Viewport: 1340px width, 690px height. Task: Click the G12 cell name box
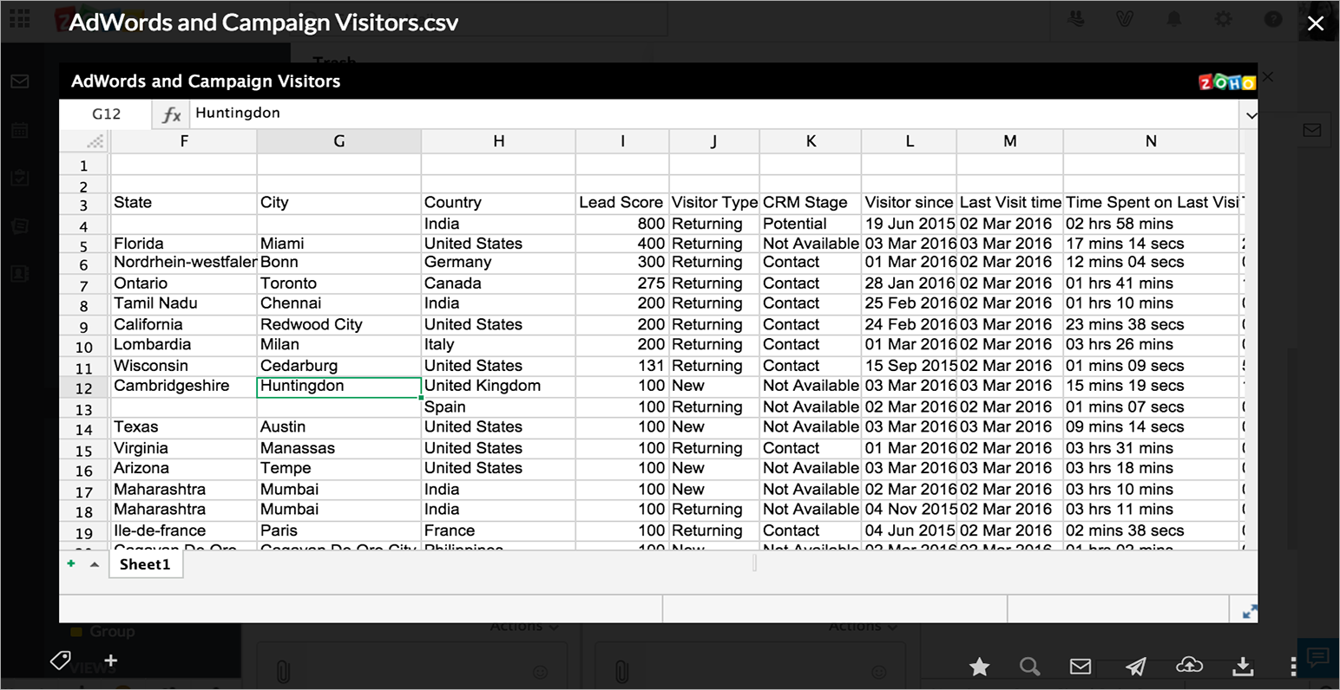[x=106, y=114]
